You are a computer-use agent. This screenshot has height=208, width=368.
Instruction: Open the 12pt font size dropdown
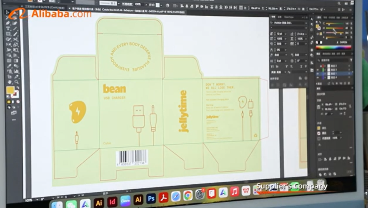click(285, 34)
